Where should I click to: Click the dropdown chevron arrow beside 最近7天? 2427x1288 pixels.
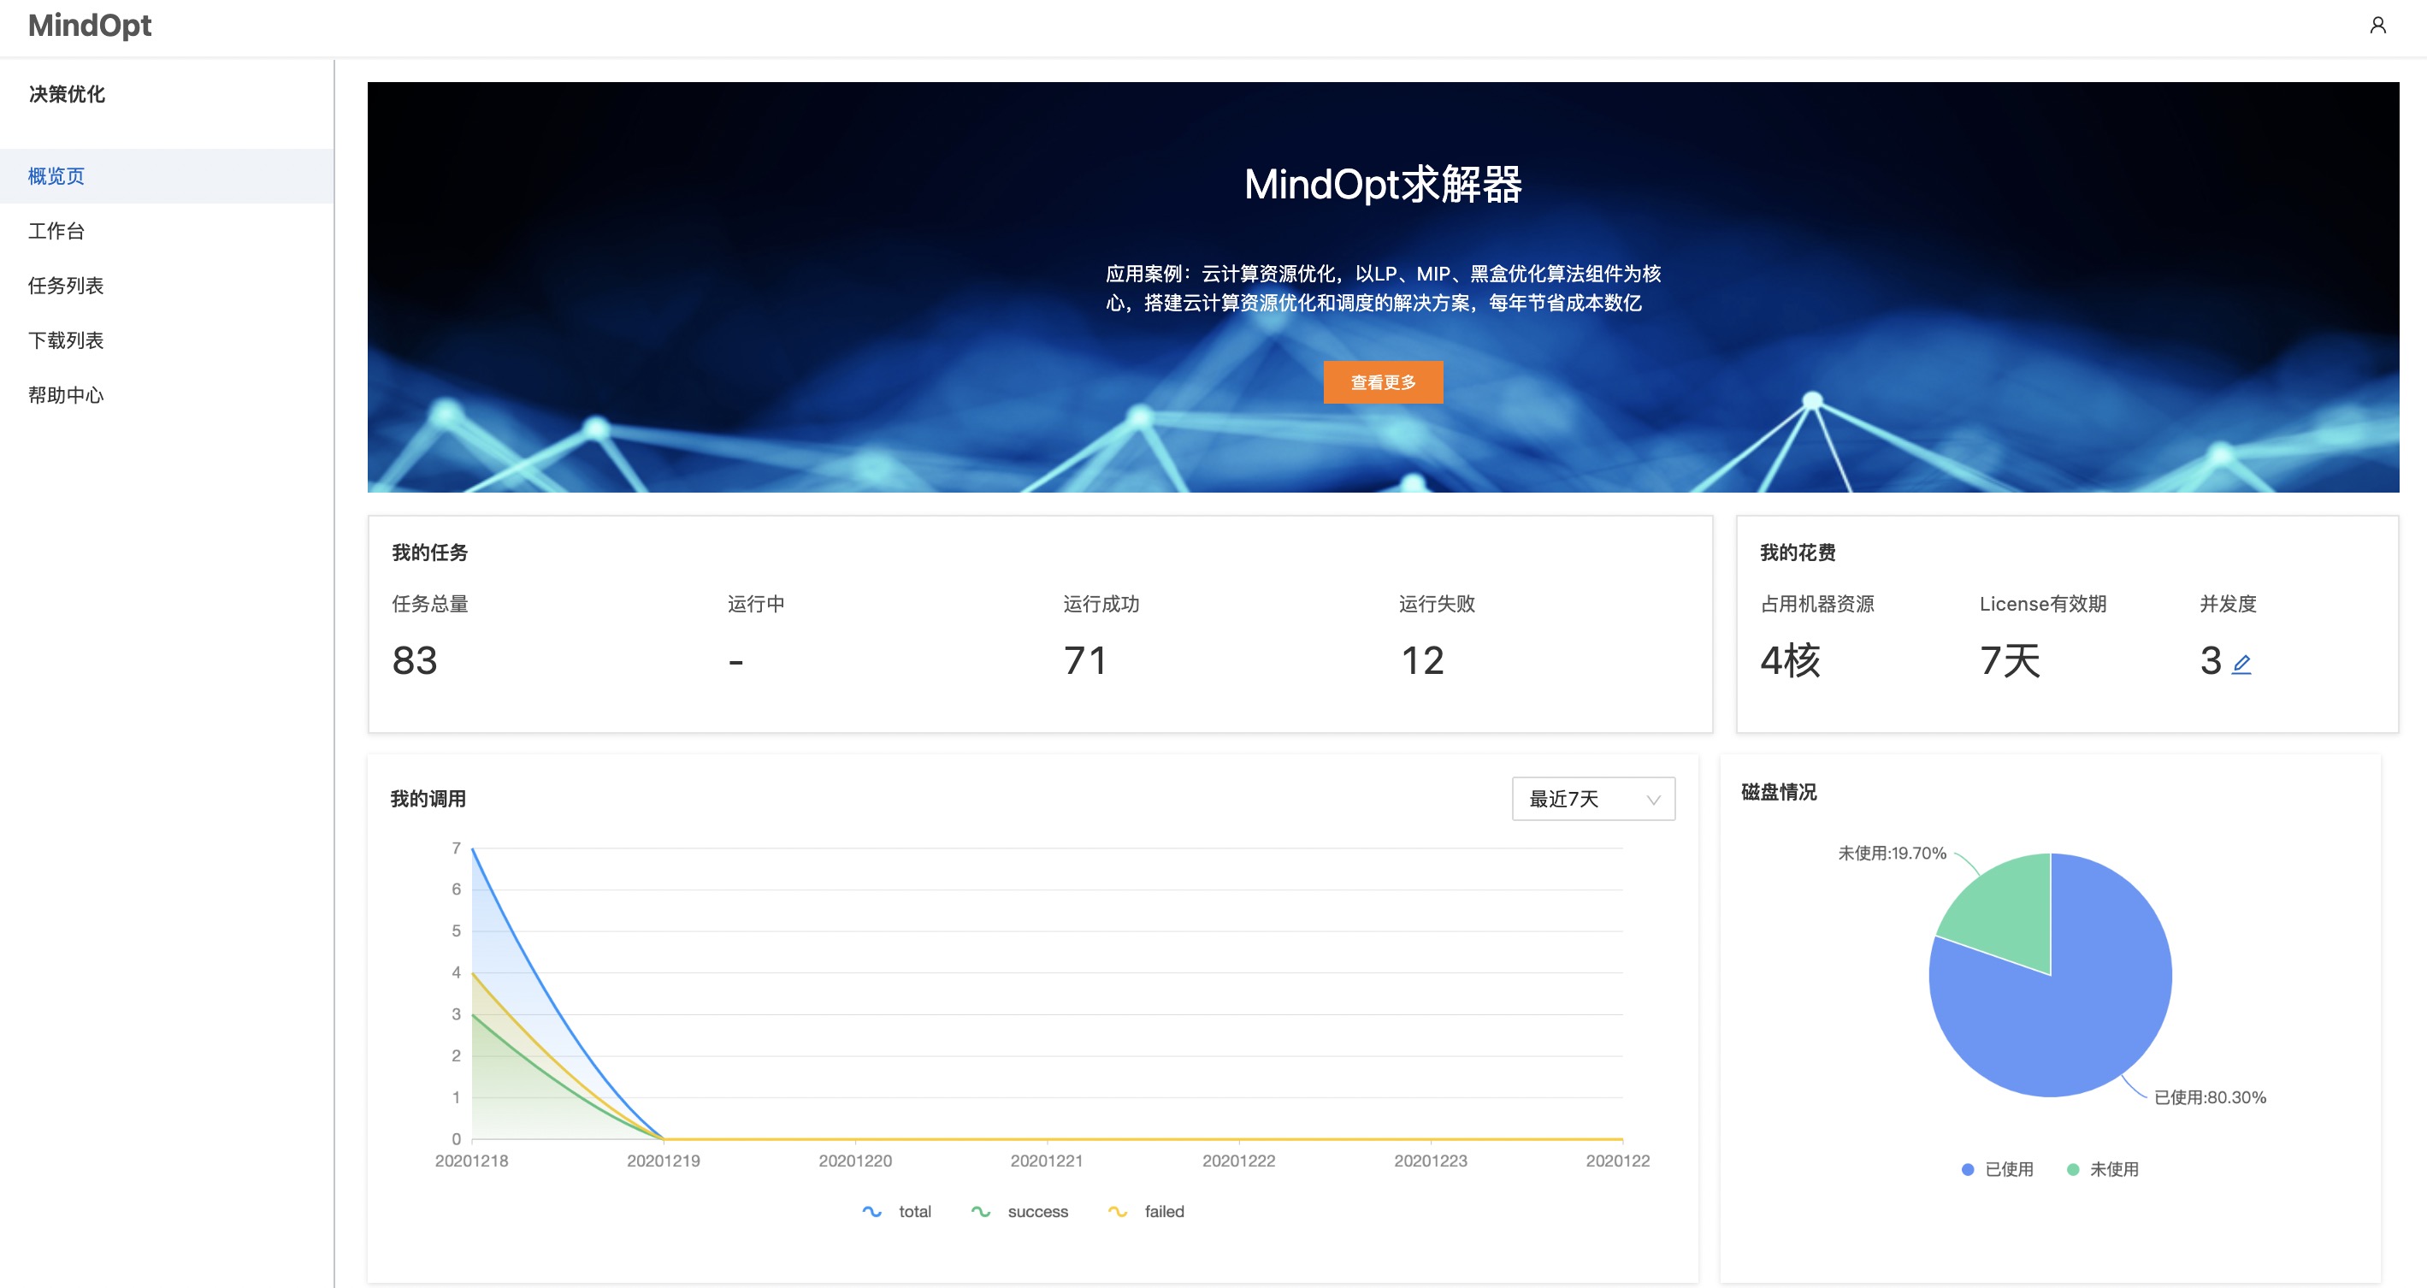click(1652, 800)
